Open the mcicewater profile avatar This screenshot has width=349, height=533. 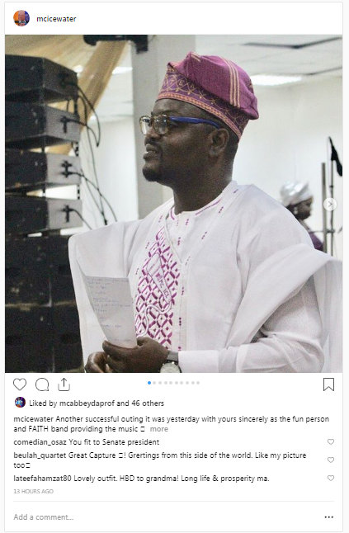tap(21, 18)
